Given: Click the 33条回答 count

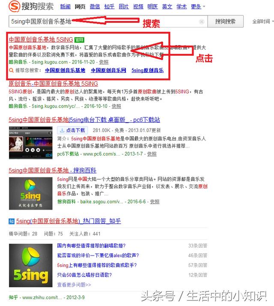Looking at the screenshot, I should (x=197, y=246).
